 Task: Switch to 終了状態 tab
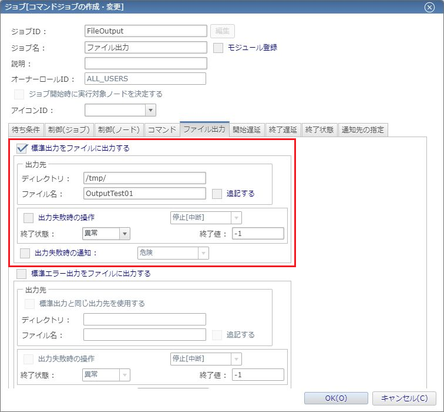tap(319, 130)
